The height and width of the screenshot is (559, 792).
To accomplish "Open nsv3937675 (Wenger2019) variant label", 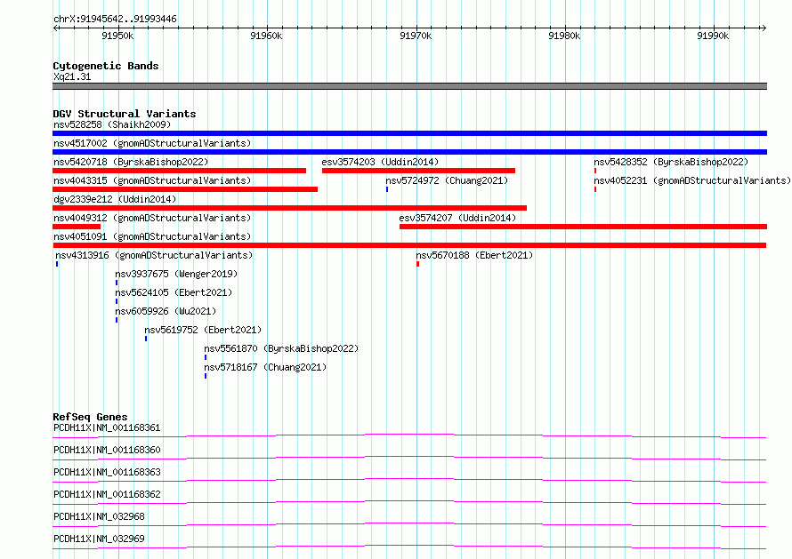I will (x=176, y=274).
